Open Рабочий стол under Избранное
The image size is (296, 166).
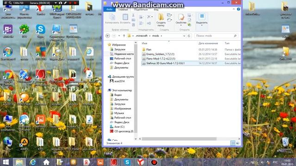pos(123,59)
